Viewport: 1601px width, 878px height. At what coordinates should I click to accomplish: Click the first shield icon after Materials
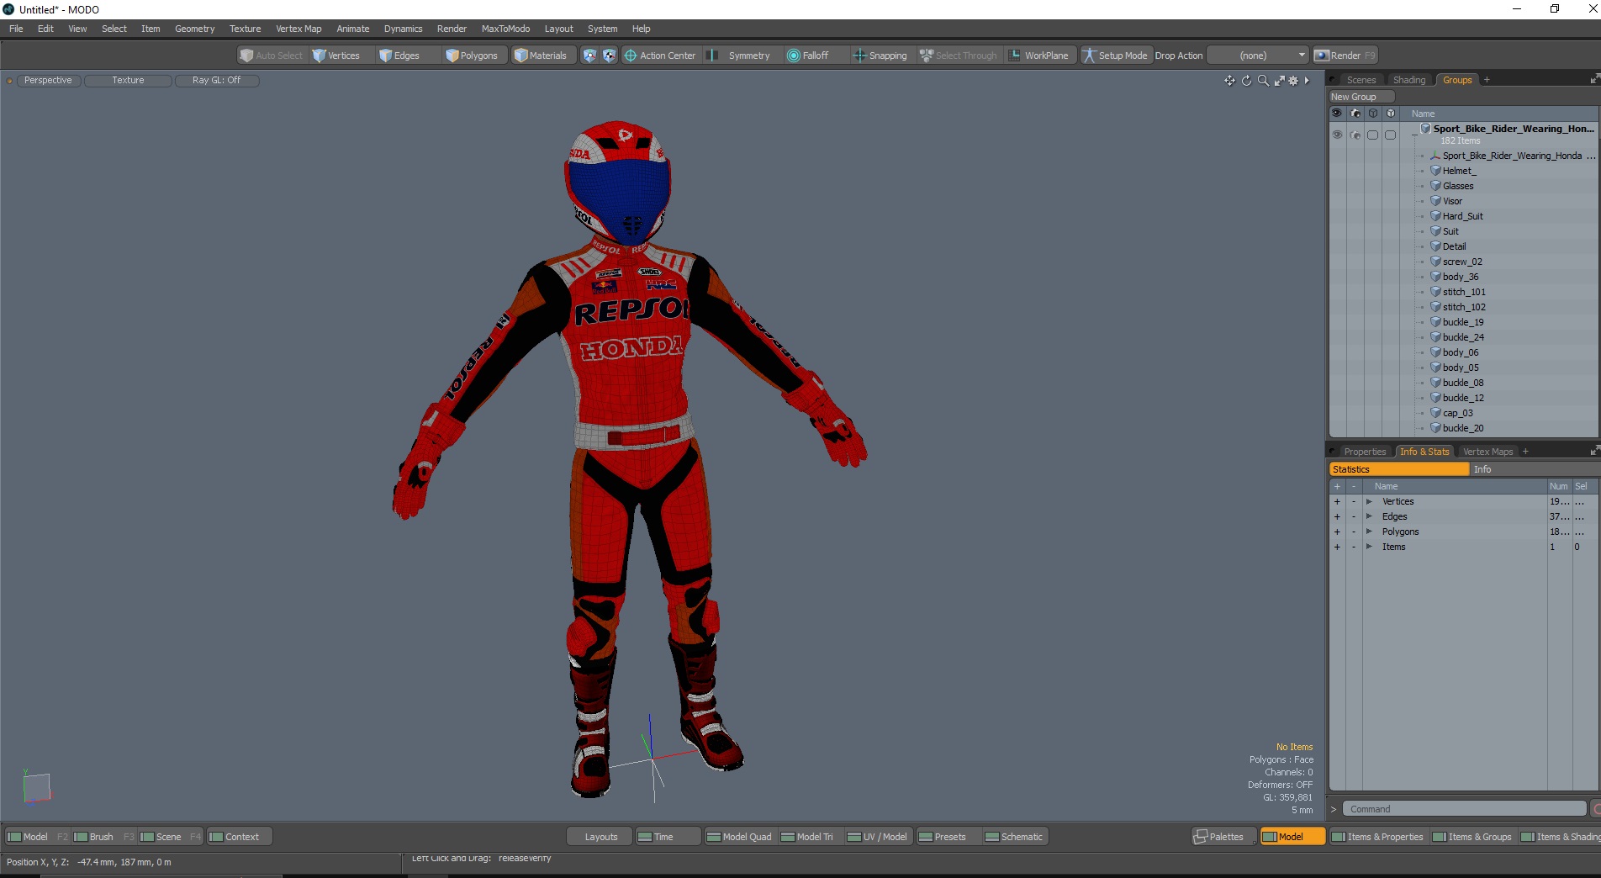click(x=589, y=56)
